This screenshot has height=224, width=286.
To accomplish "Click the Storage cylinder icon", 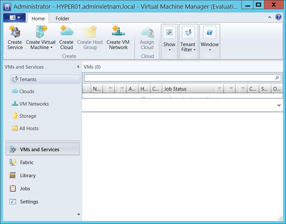I will (x=15, y=116).
